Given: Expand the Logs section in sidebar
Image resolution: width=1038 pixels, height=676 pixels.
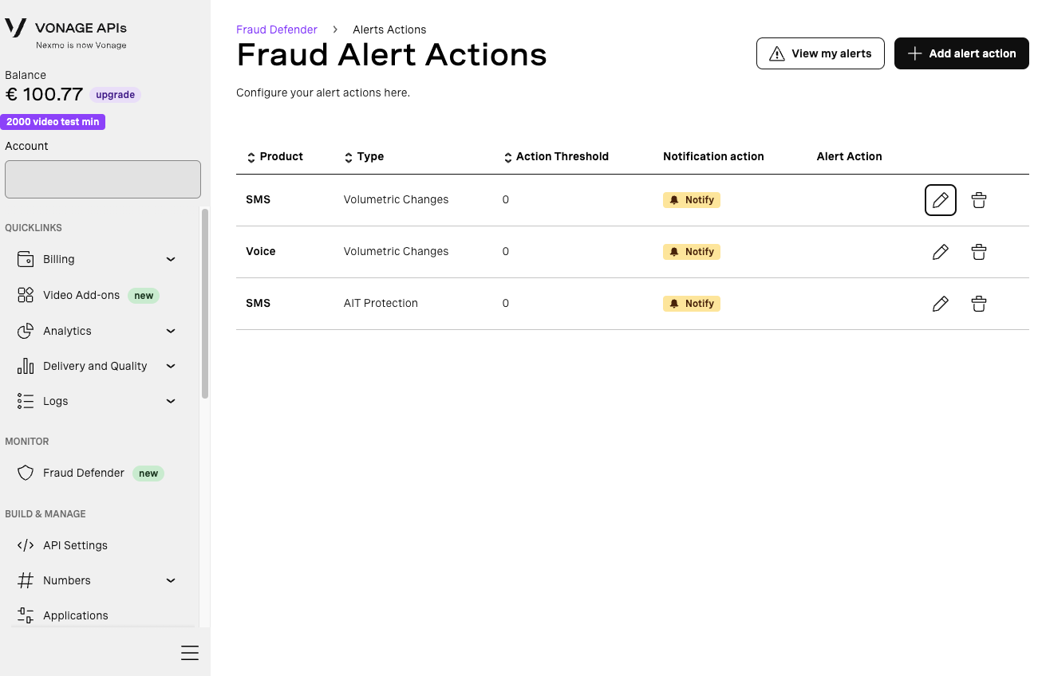Looking at the screenshot, I should coord(170,400).
